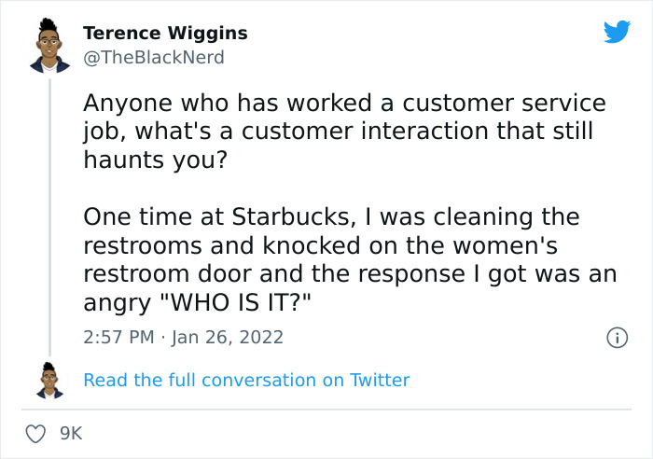Visit the @TheBlackNerd handle
653x459 pixels.
pyautogui.click(x=154, y=58)
